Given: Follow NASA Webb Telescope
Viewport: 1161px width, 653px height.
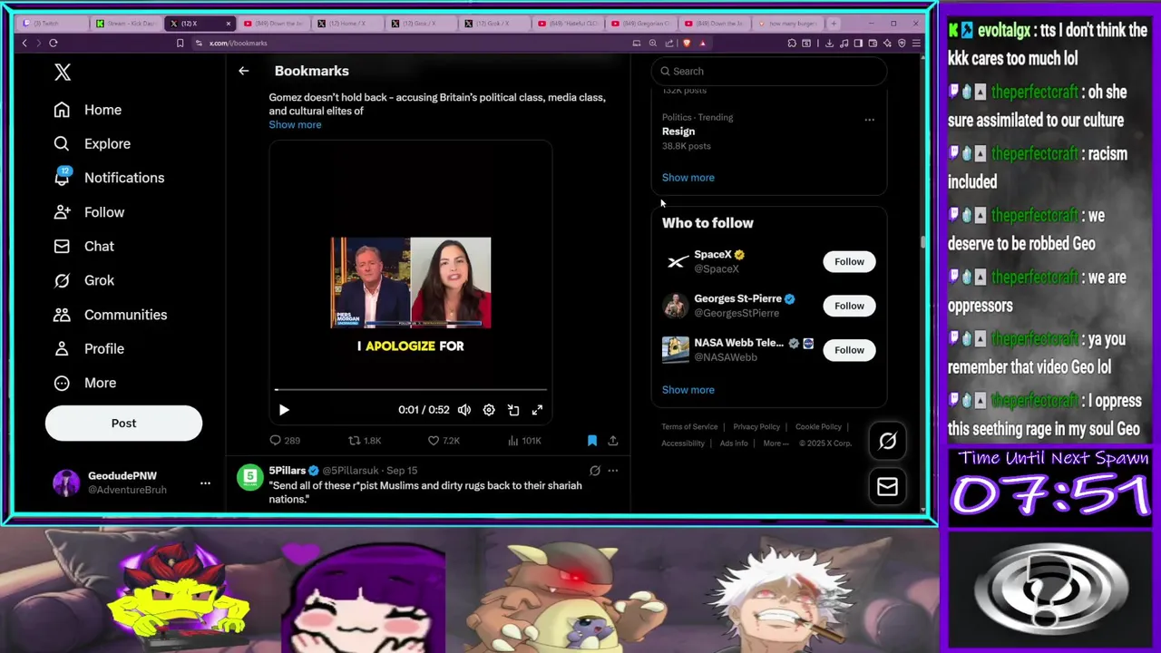Looking at the screenshot, I should point(849,350).
